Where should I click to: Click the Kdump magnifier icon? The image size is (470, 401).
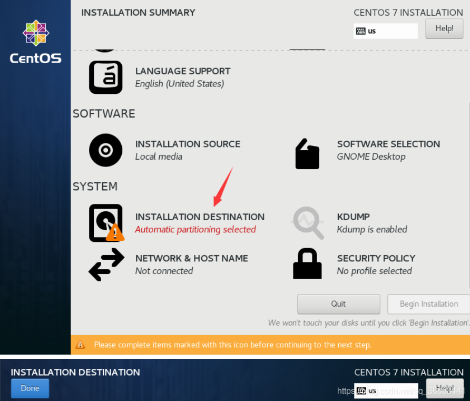[x=308, y=223]
